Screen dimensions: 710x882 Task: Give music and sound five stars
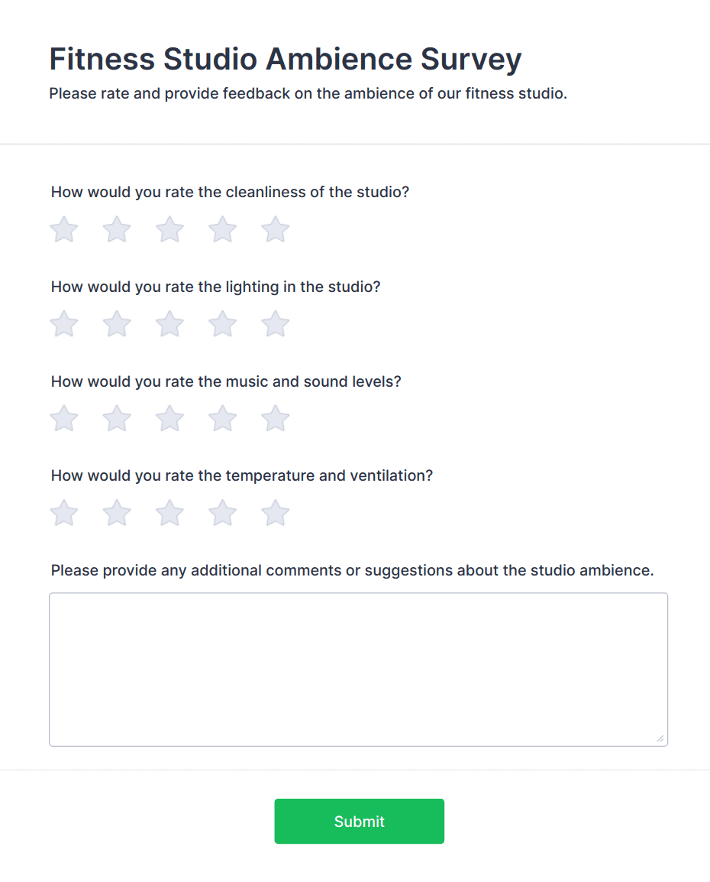(275, 419)
